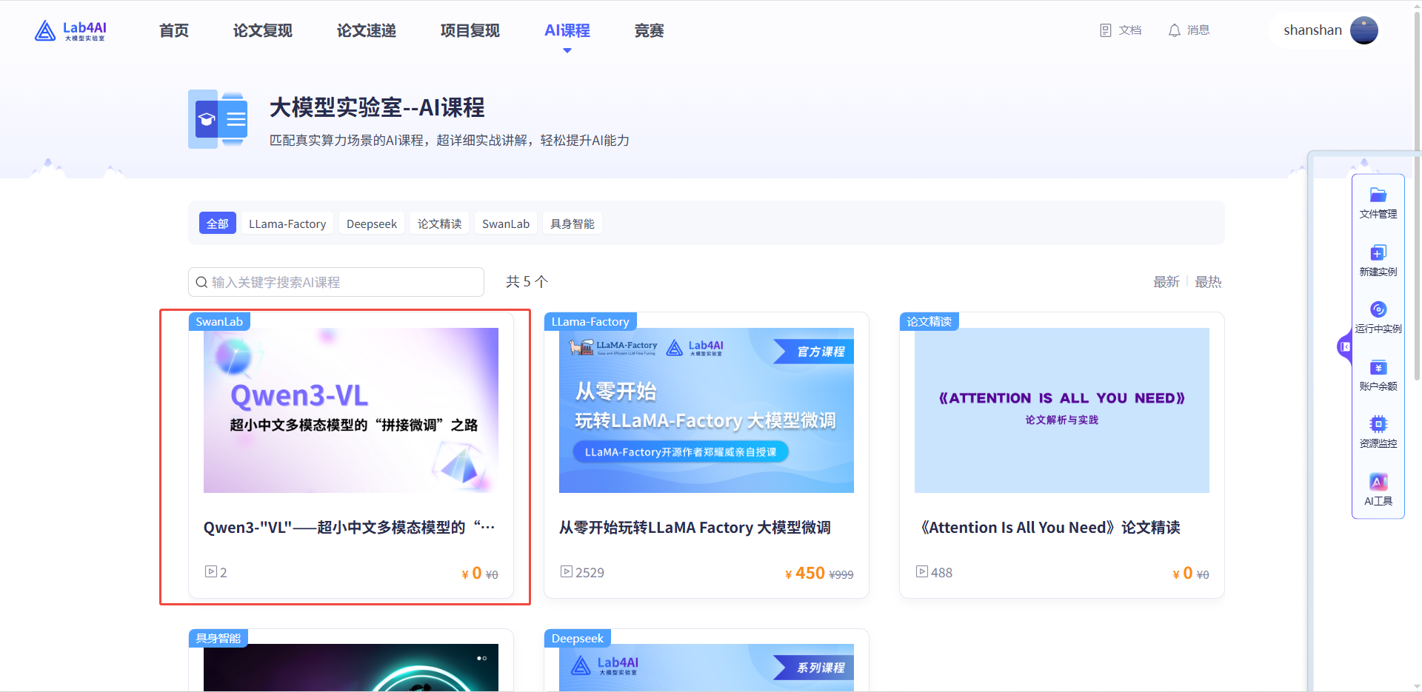Filter courses by 具身智能
The height and width of the screenshot is (692, 1422).
click(x=573, y=224)
